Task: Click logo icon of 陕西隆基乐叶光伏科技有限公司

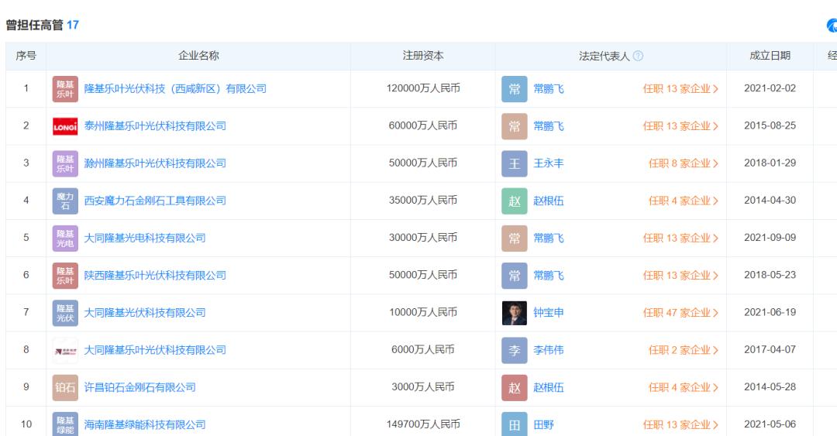Action: point(65,276)
